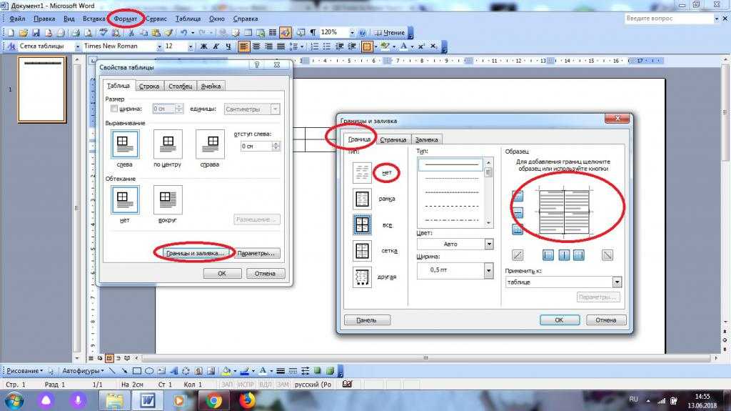Open the font name Times New Roman dropdown

(x=159, y=46)
